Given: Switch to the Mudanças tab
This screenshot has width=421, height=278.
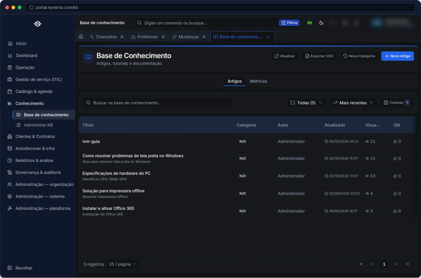Looking at the screenshot, I should click(185, 37).
